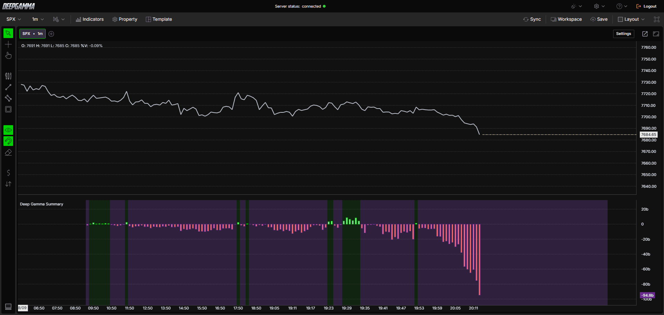Click the -94.8b gamma value label
The width and height of the screenshot is (664, 315).
tap(647, 295)
